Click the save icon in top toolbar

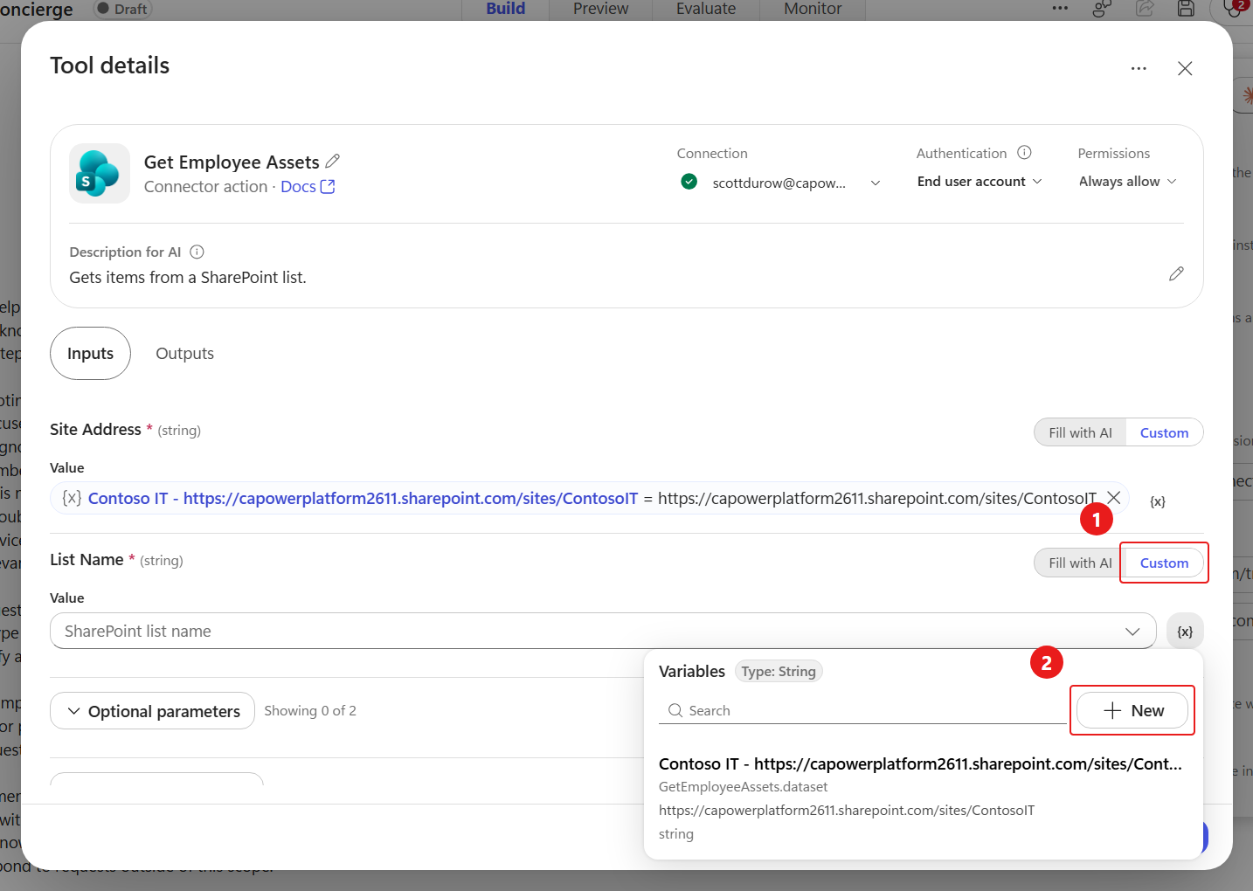pos(1186,9)
